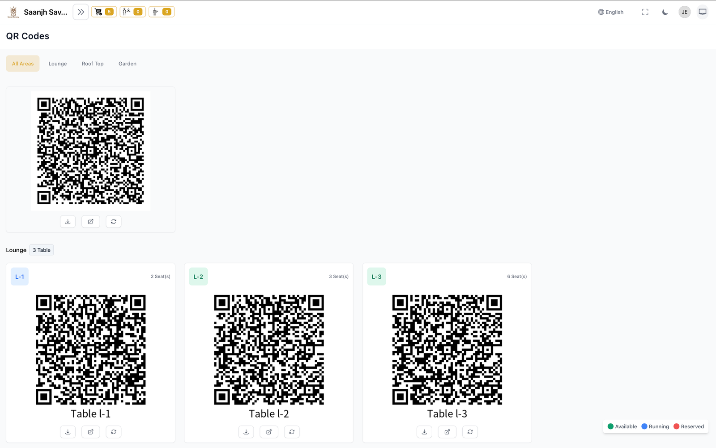Open today's orders cart icon
Viewport: 716px width, 448px height.
click(x=104, y=12)
